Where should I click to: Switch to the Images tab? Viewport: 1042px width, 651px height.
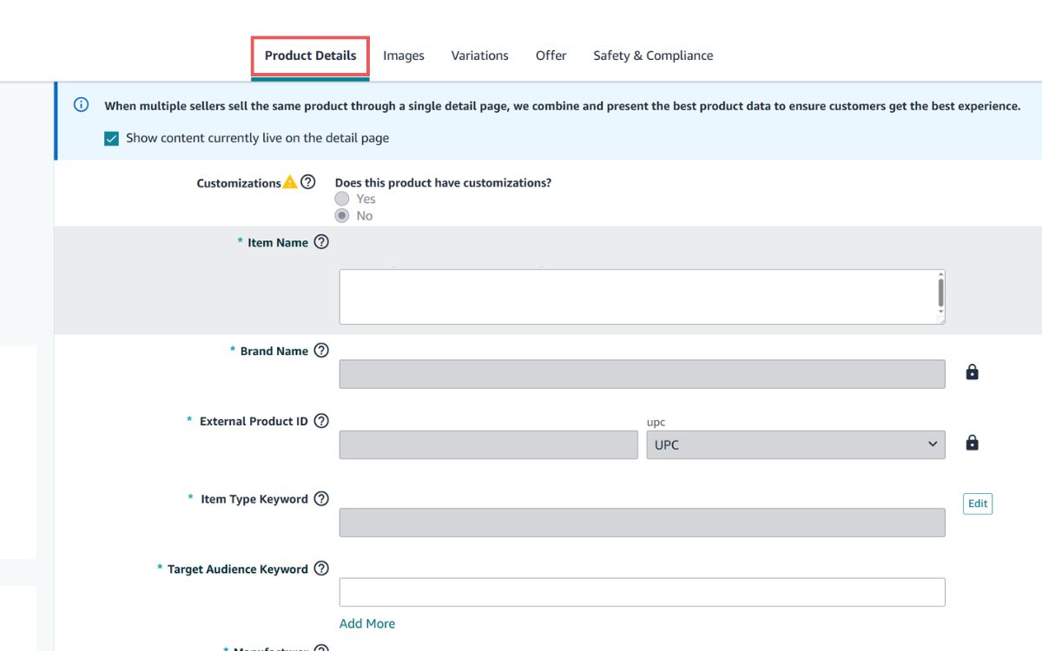click(404, 56)
